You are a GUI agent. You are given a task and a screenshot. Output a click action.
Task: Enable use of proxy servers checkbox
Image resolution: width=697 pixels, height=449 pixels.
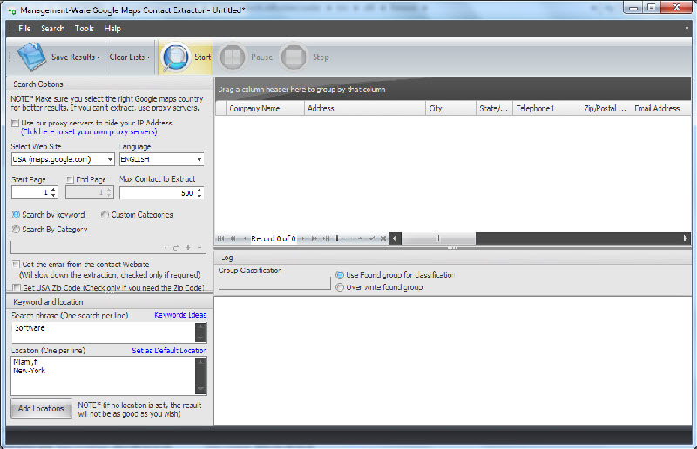[x=15, y=123]
